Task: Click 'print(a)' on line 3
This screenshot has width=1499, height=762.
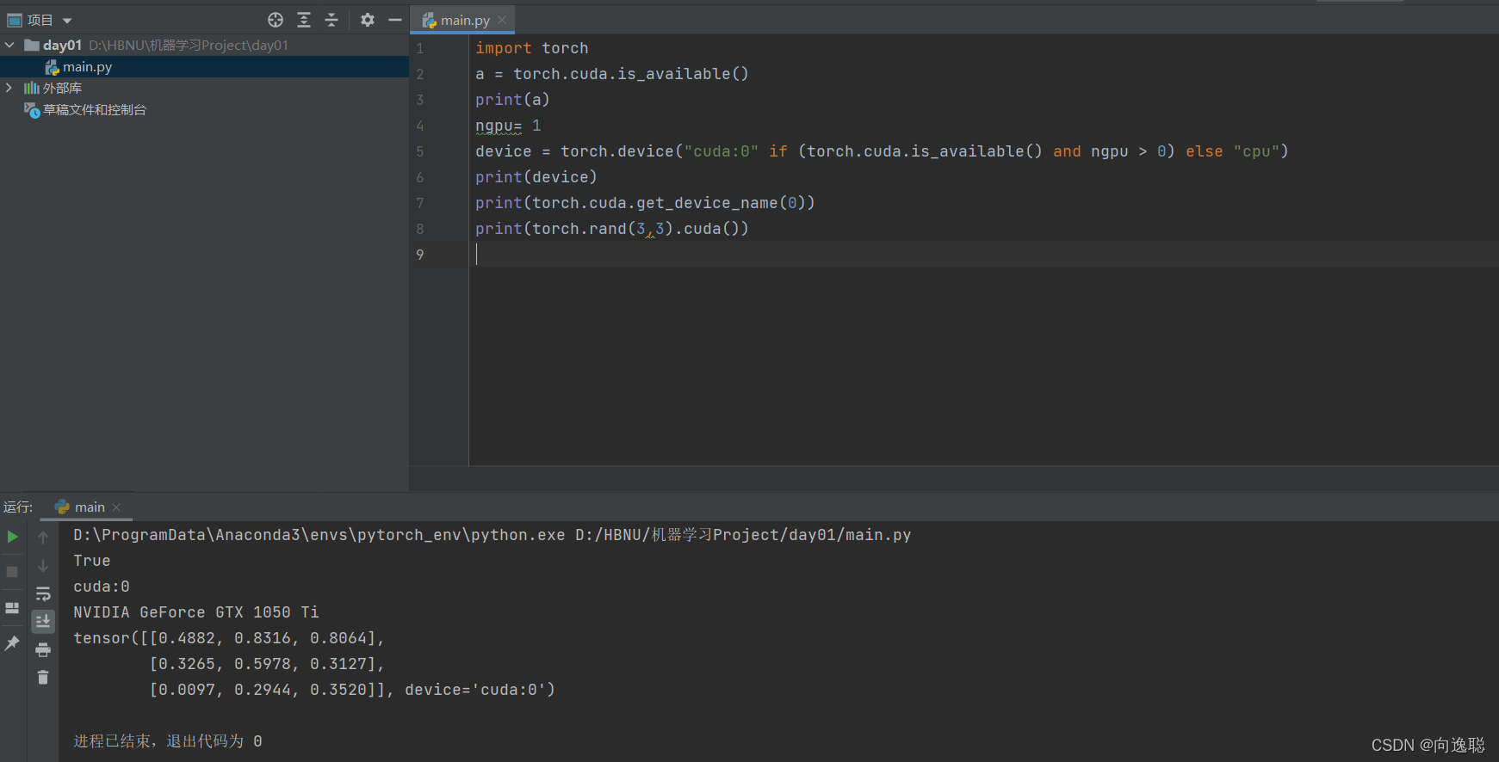Action: point(513,100)
